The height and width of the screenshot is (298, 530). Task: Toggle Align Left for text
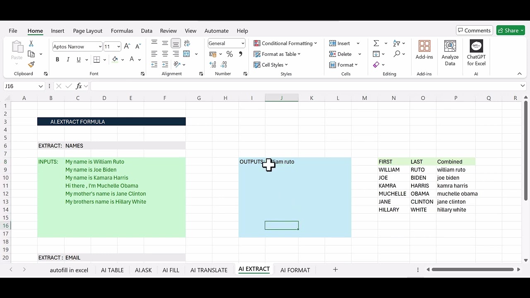pyautogui.click(x=154, y=54)
